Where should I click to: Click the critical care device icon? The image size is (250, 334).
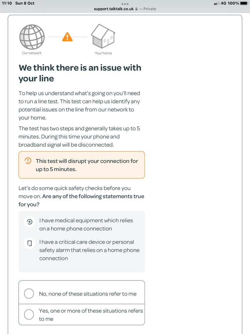pyautogui.click(x=29, y=243)
